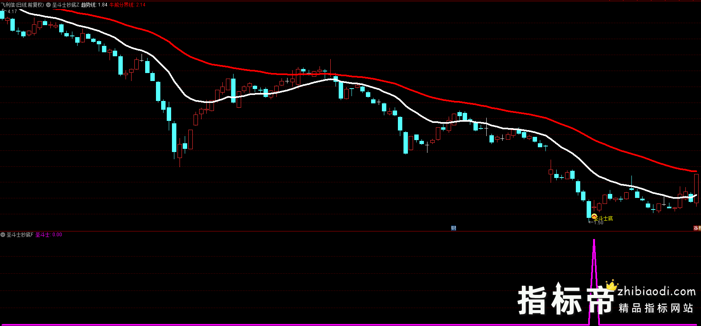This screenshot has height=326, width=701.
Task: Click the 趋势线 legend label
Action: click(88, 5)
